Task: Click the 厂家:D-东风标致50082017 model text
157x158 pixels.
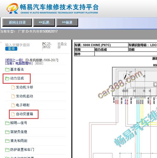Action: coord(38,31)
